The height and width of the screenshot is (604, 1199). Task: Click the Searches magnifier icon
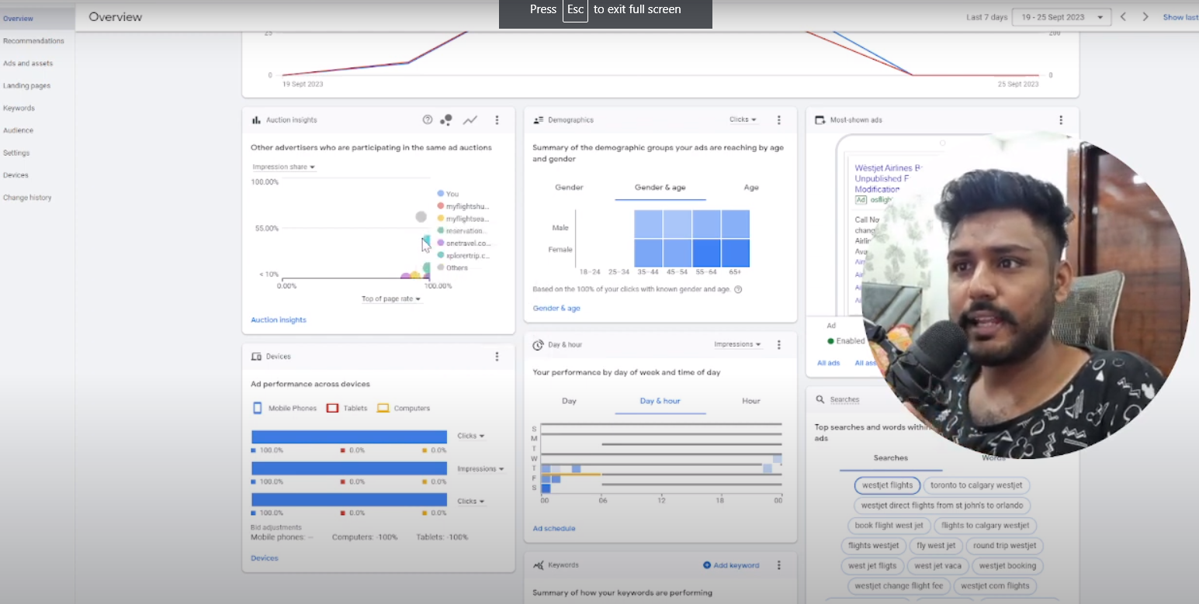(820, 400)
